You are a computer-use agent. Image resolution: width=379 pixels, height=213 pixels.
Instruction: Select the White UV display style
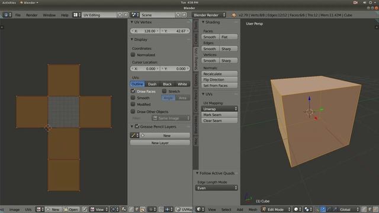point(182,84)
